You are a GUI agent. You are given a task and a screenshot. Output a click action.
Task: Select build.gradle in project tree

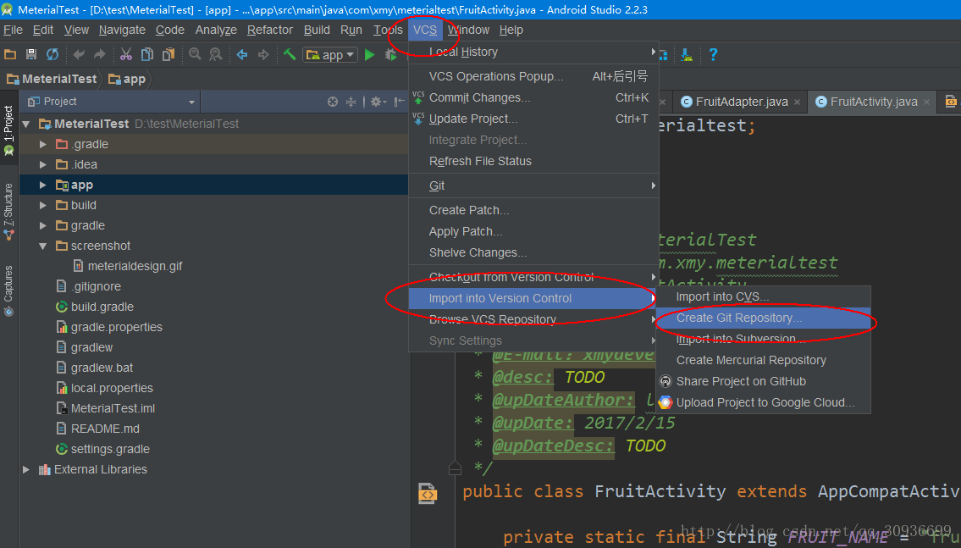(95, 307)
